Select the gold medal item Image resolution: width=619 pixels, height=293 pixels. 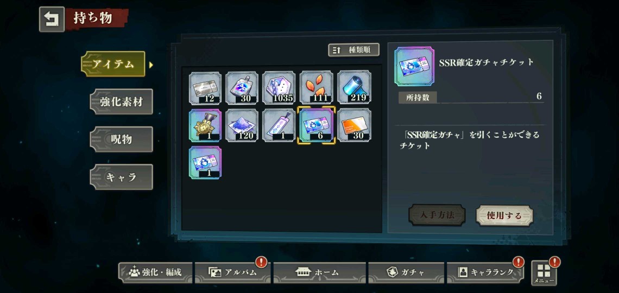click(x=205, y=125)
